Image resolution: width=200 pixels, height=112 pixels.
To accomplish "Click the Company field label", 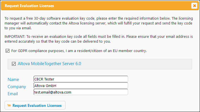I will click(17, 87).
